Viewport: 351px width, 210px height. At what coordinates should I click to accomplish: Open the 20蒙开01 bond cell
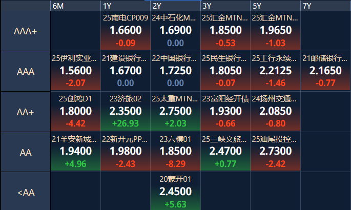pyautogui.click(x=175, y=192)
